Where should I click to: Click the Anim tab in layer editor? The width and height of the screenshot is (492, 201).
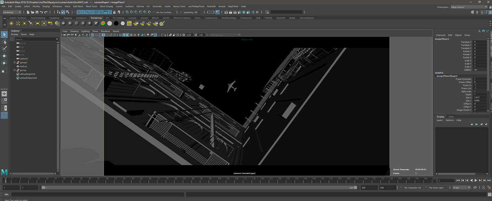(x=451, y=117)
